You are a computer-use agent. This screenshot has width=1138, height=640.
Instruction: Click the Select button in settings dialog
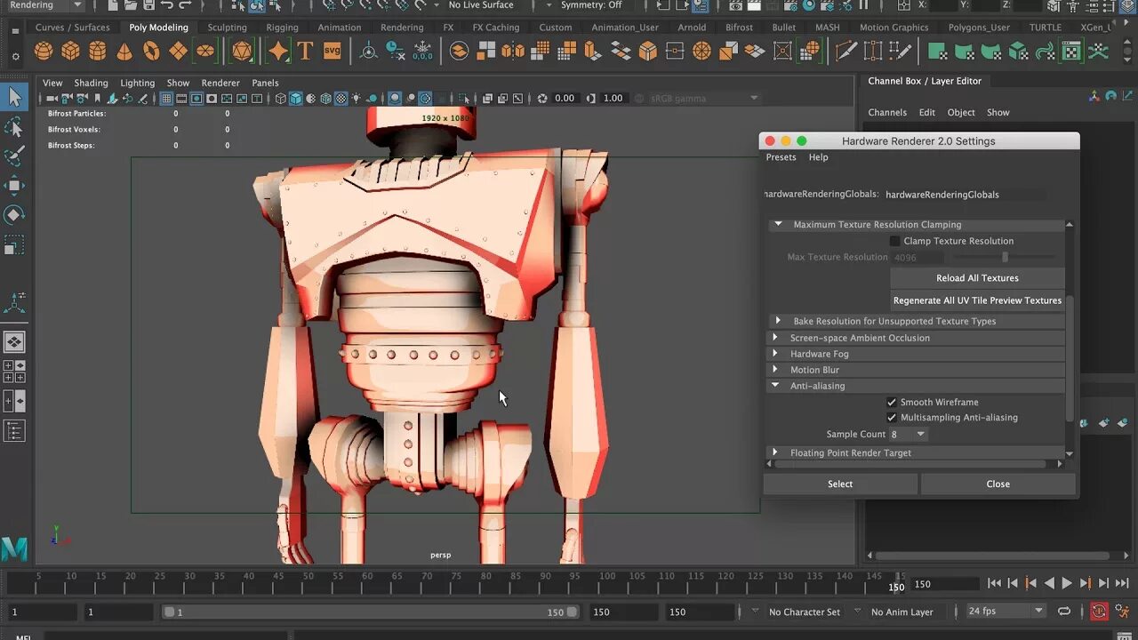tap(840, 484)
